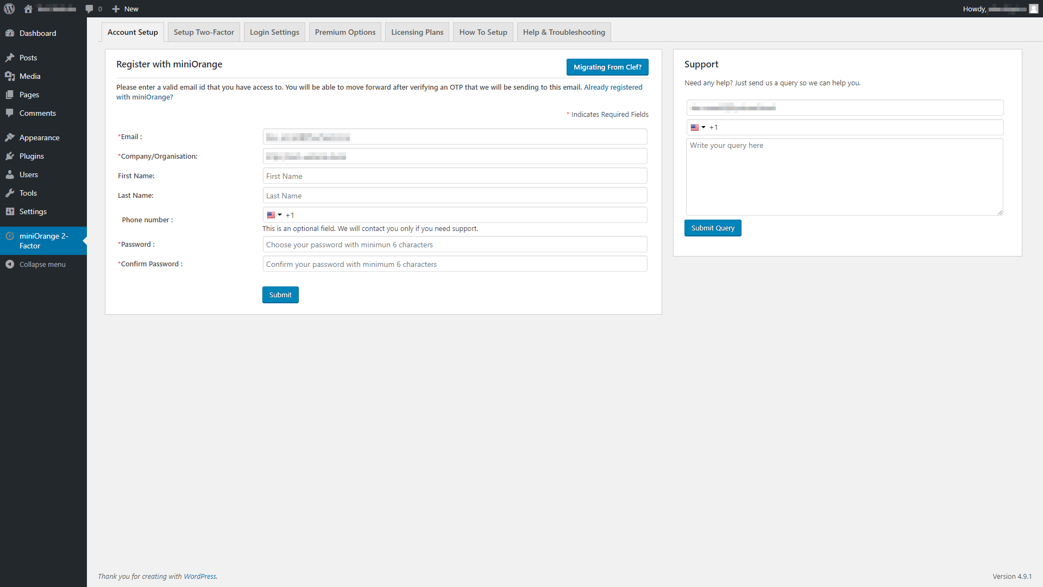The height and width of the screenshot is (587, 1043).
Task: Click the Migrating From Clef? button
Action: [607, 67]
